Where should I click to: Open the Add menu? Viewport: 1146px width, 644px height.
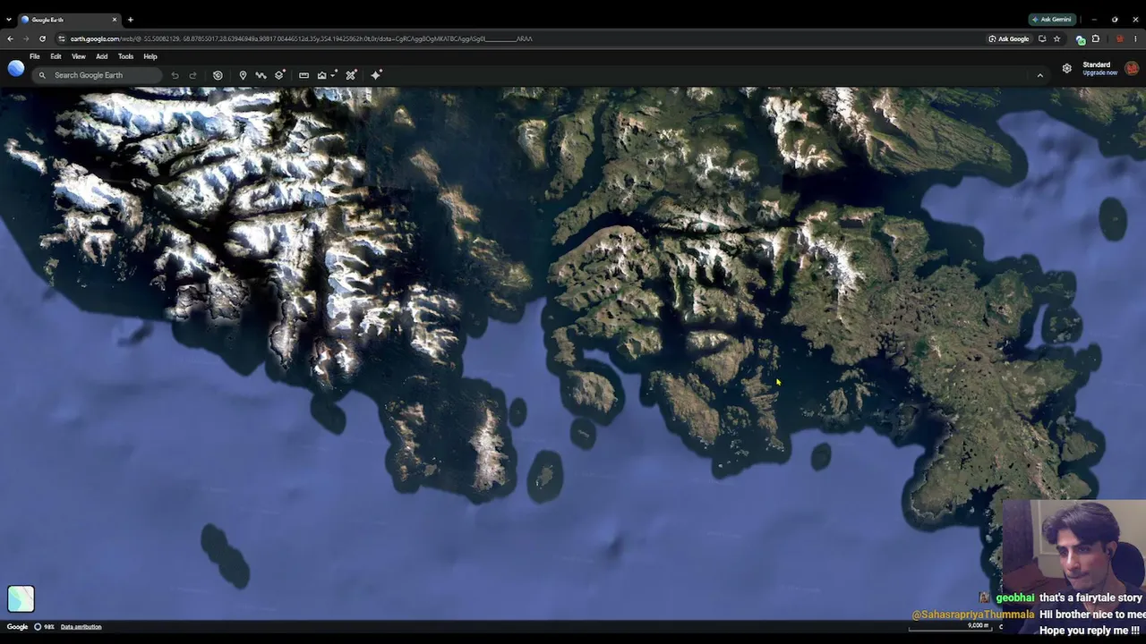tap(102, 56)
